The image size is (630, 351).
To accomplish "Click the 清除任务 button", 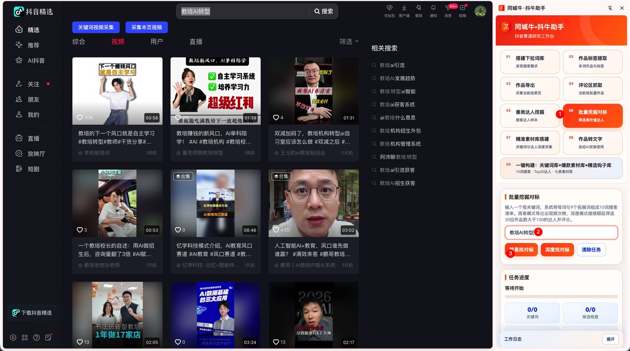I will click(x=592, y=250).
